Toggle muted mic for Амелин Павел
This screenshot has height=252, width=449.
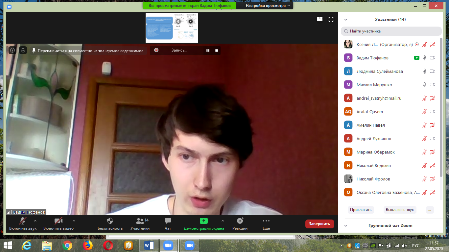(425, 125)
